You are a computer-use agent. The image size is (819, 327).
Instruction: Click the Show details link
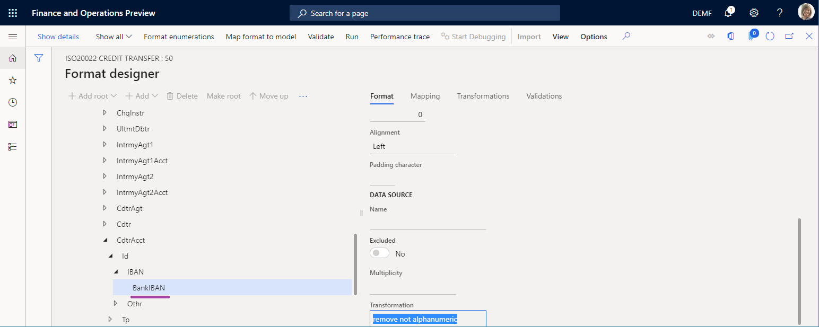tap(58, 37)
